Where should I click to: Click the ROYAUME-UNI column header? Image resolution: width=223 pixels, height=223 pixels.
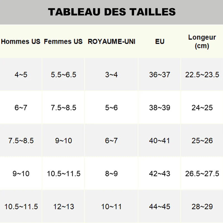(x=111, y=42)
